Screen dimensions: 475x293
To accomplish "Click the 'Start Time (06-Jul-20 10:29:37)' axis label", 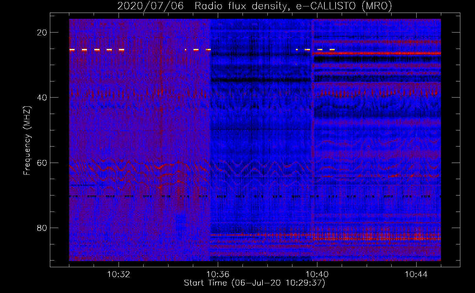I will pos(255,283).
